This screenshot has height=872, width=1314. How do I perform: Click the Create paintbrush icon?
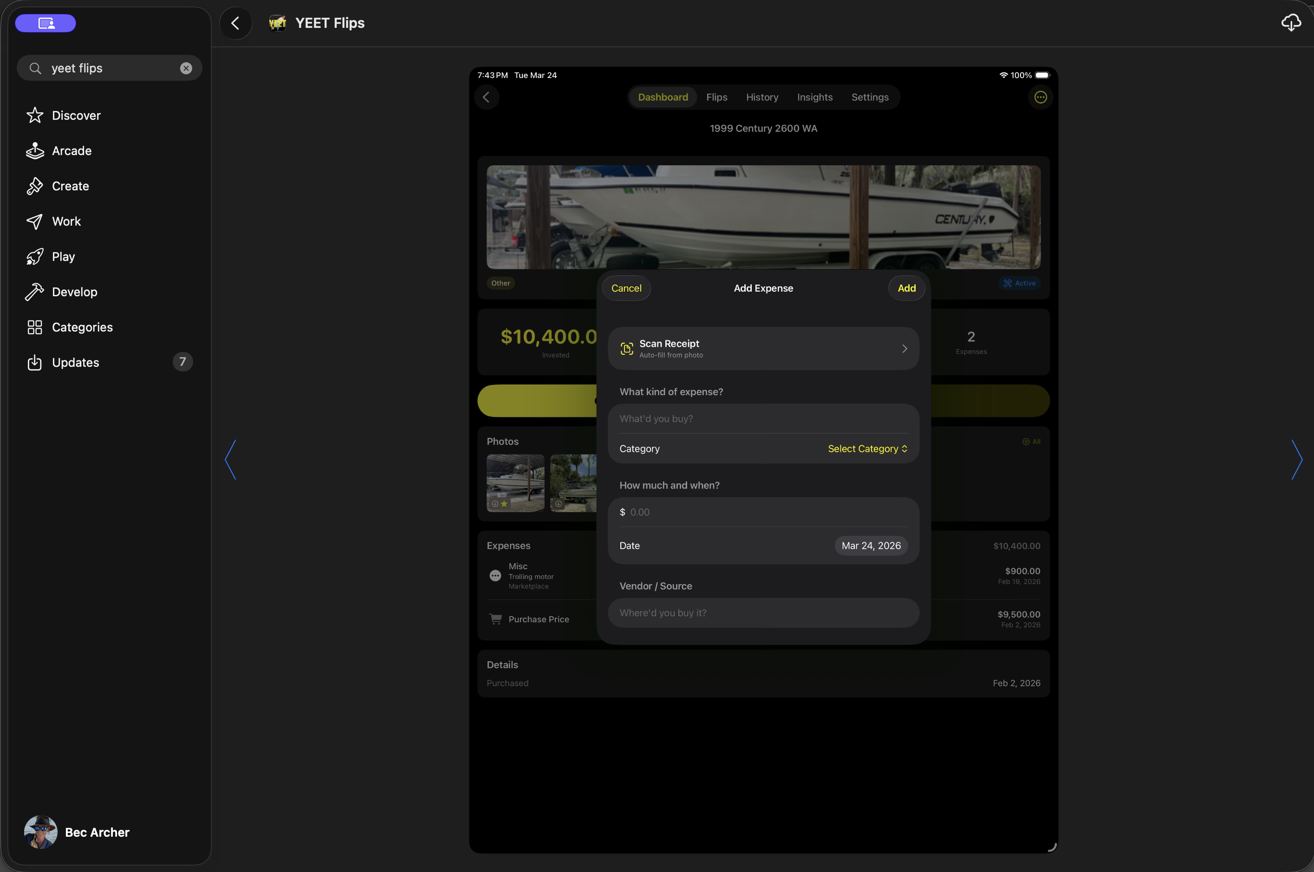pos(34,186)
